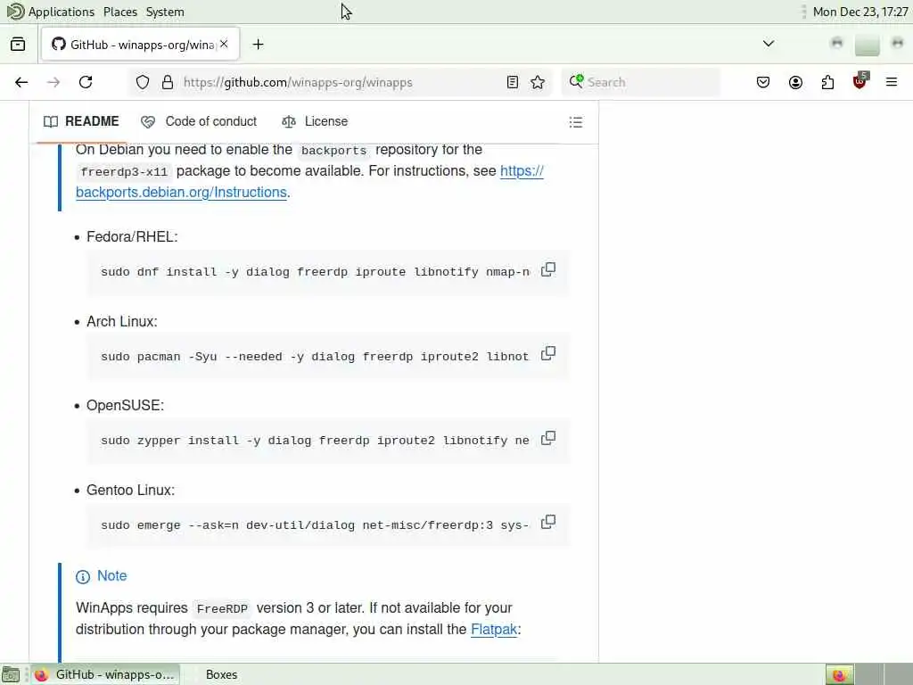Click the backports code text

(x=333, y=150)
